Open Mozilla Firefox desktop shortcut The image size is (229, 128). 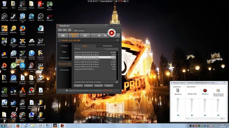pyautogui.click(x=23, y=30)
